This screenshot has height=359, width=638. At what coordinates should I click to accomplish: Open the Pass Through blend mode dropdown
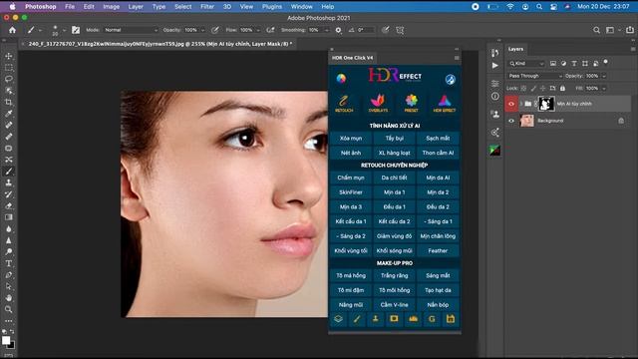[535, 76]
